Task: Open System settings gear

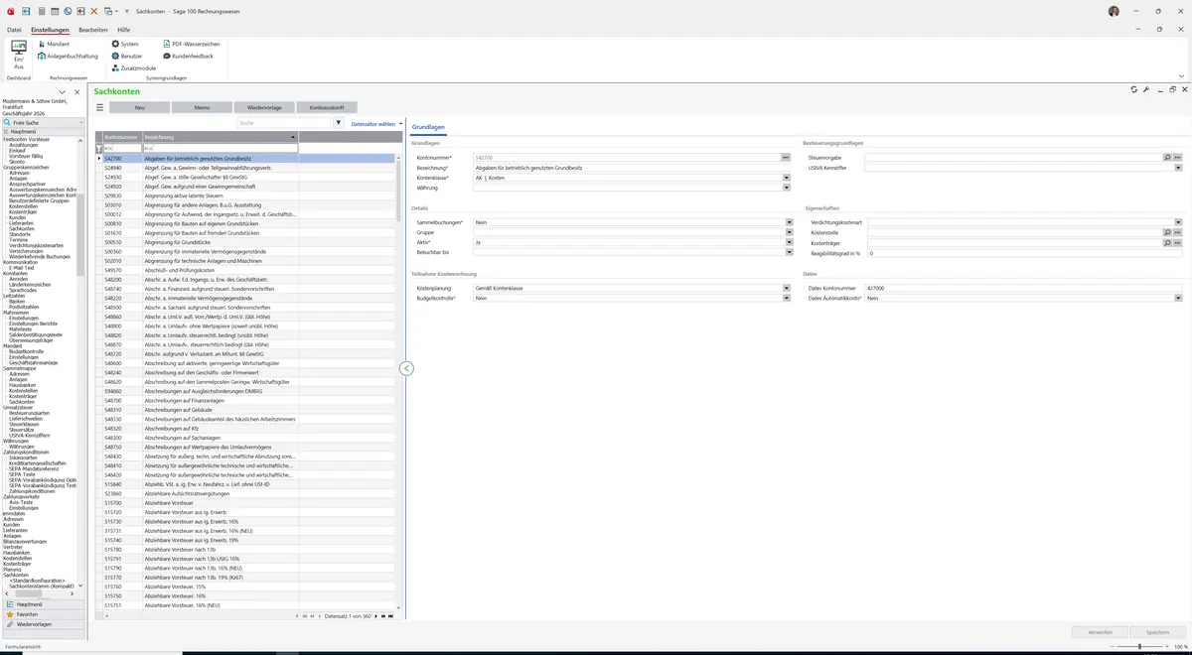Action: pyautogui.click(x=125, y=45)
